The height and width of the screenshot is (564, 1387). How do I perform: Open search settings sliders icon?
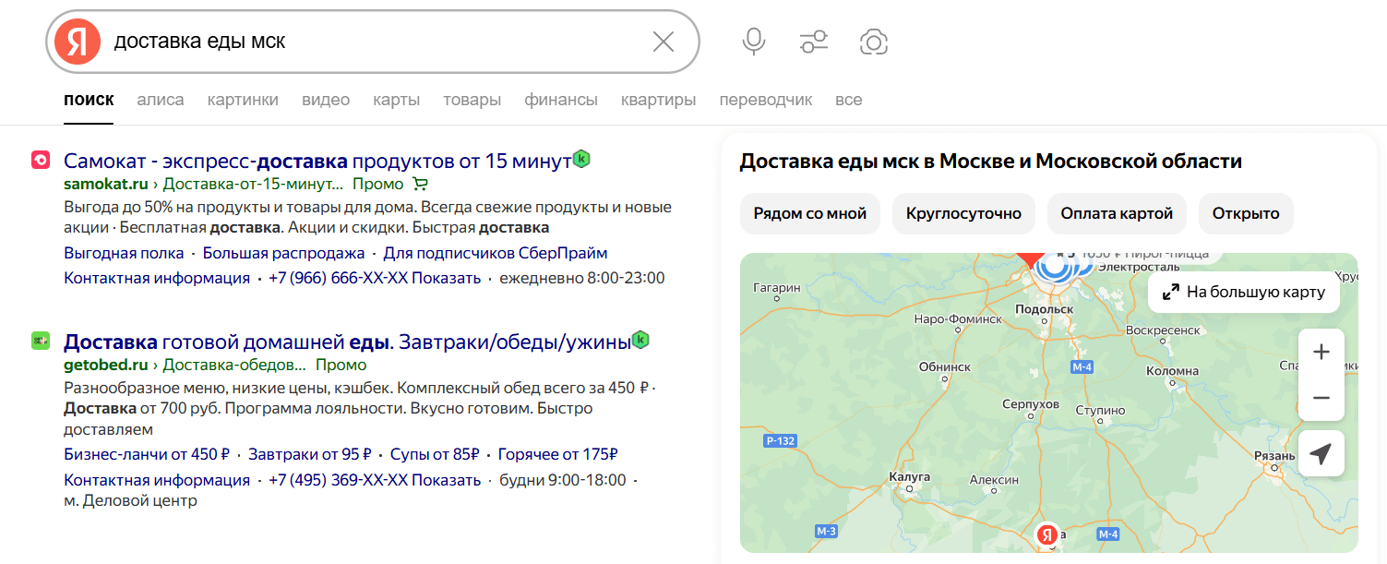(814, 42)
